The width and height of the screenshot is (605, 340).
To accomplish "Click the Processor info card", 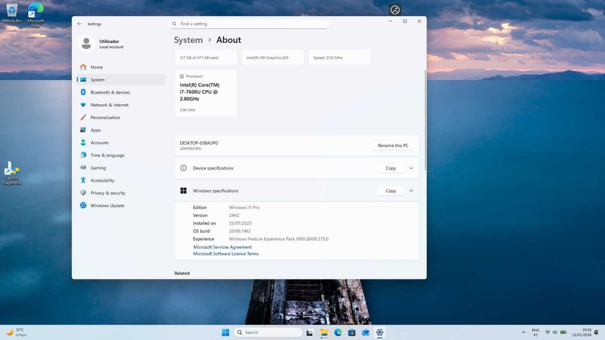I will (x=206, y=93).
